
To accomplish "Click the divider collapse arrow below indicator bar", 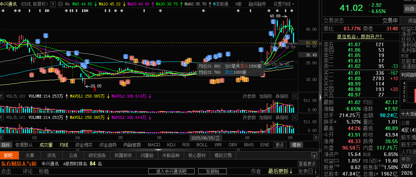I will 158,150.
